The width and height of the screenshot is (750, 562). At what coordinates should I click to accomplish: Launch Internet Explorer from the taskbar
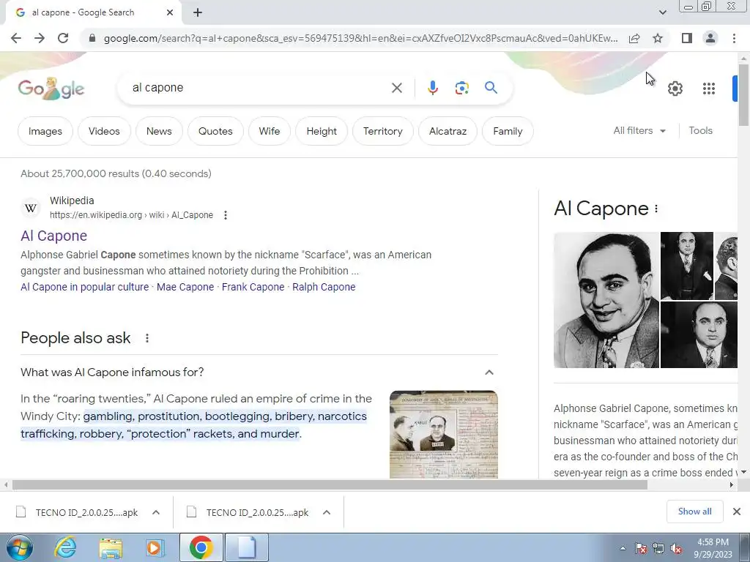point(64,547)
